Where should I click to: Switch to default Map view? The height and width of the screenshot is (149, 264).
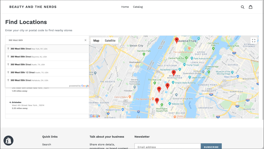click(96, 41)
